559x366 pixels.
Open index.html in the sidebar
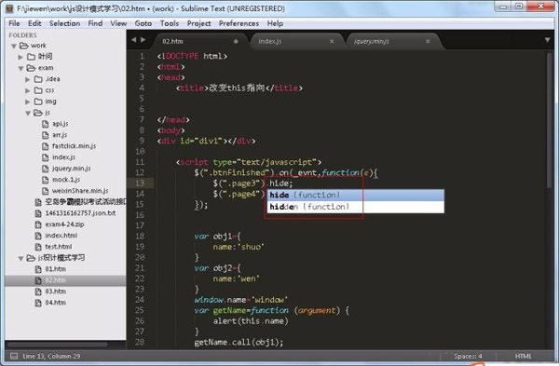(61, 236)
